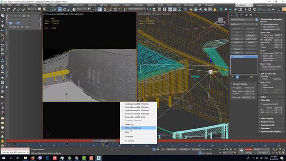Screen dimensions: 286x161
Task: Activate the Select and Scale tool
Action: point(69,9)
